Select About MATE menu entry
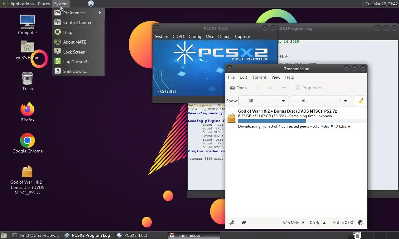The width and height of the screenshot is (399, 239). (78, 42)
